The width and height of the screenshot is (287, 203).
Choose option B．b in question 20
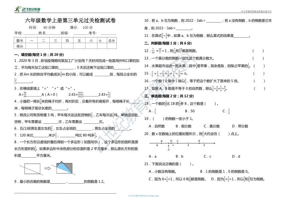[180, 156]
